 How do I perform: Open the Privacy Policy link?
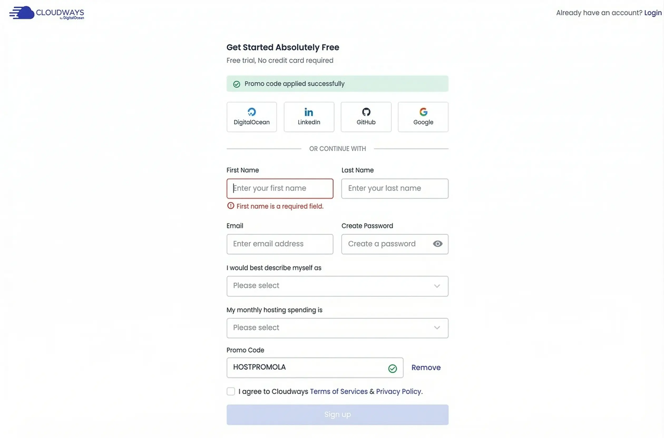click(398, 391)
